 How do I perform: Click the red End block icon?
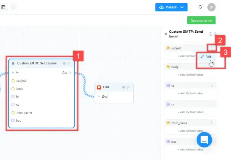tap(99, 87)
